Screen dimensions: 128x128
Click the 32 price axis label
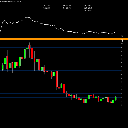click(x=122, y=98)
